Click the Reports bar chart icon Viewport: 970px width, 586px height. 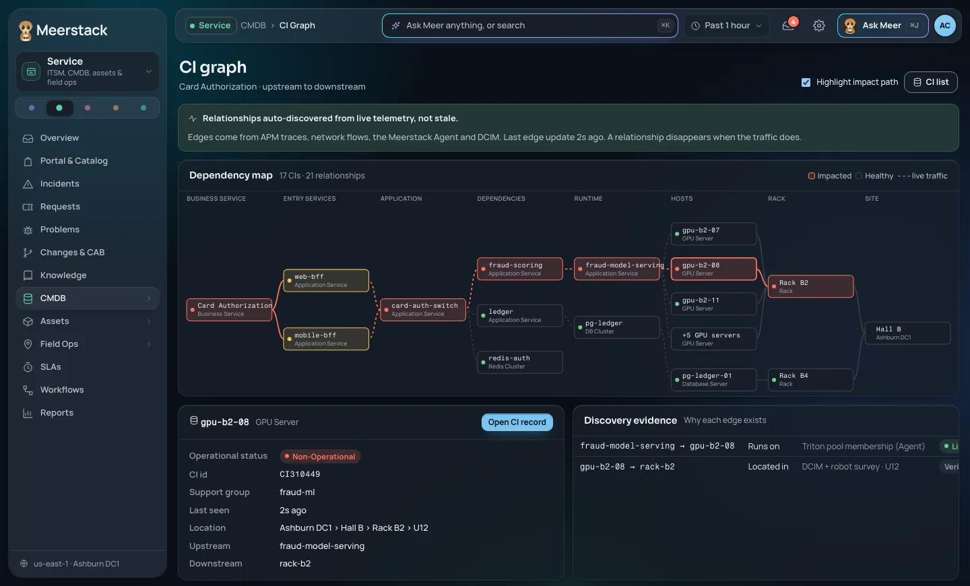(x=28, y=413)
